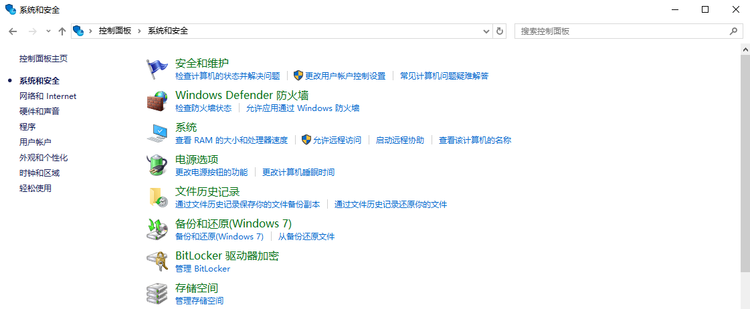Open the address bar history dropdown
750x309 pixels.
pos(486,31)
